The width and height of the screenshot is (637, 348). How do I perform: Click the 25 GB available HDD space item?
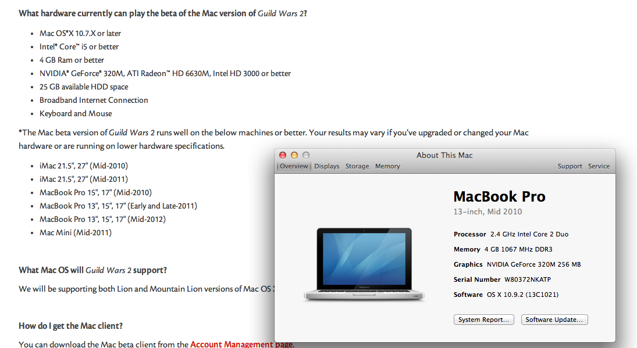point(84,87)
